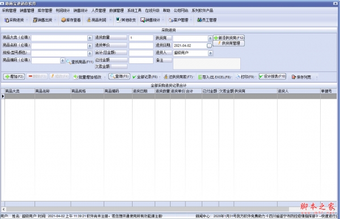The height and width of the screenshot is (219, 340).
Task: Select the first grid row indicator
Action: coord(3,96)
